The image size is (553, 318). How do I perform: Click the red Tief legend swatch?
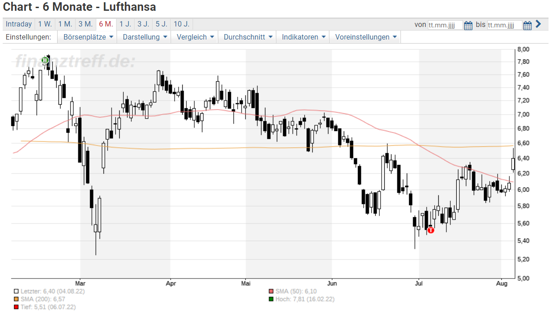16,307
